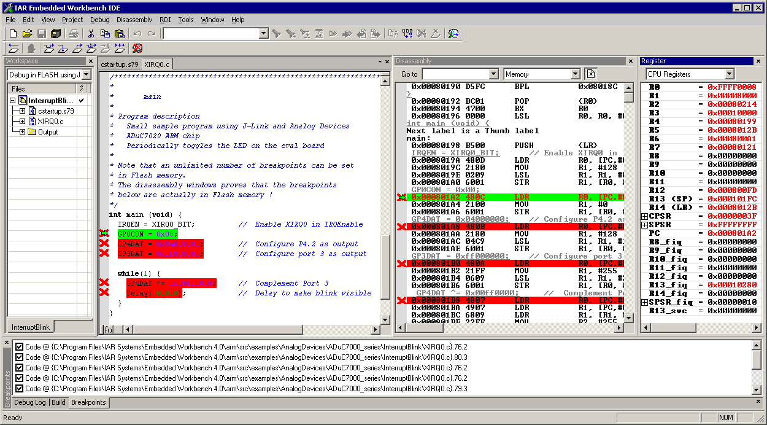Click the Paste clipboard icon
767x425 pixels.
point(118,33)
